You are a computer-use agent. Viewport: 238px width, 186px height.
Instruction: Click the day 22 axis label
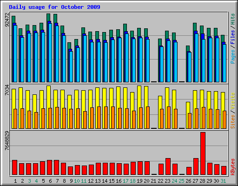pyautogui.click(x=160, y=181)
